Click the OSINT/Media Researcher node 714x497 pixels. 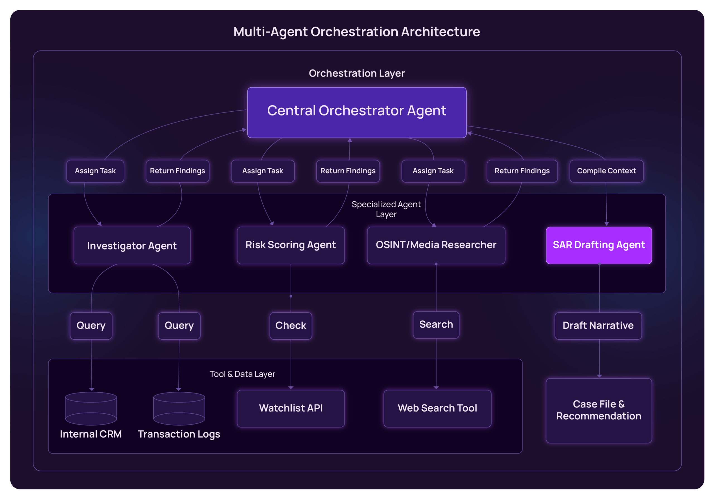click(x=436, y=245)
